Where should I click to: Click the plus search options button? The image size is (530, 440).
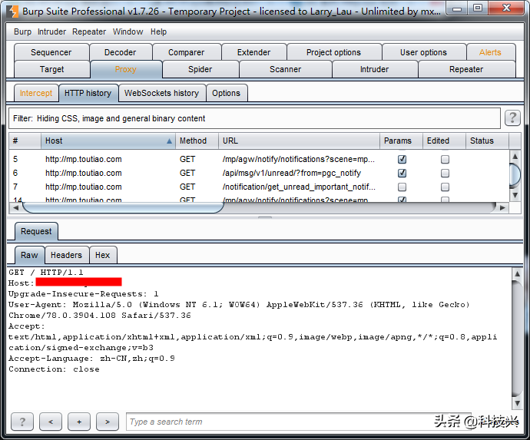[79, 422]
